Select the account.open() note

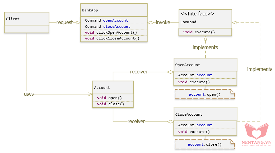pos(204,94)
